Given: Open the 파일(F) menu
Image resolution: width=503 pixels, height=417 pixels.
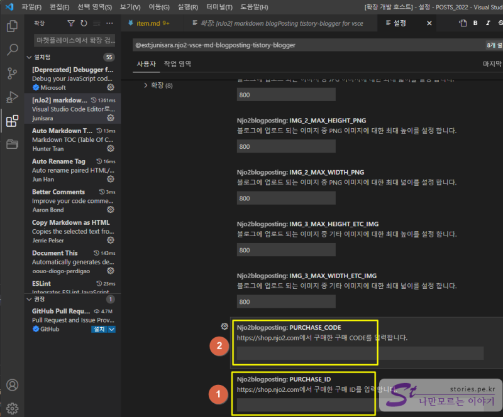Looking at the screenshot, I should [31, 7].
